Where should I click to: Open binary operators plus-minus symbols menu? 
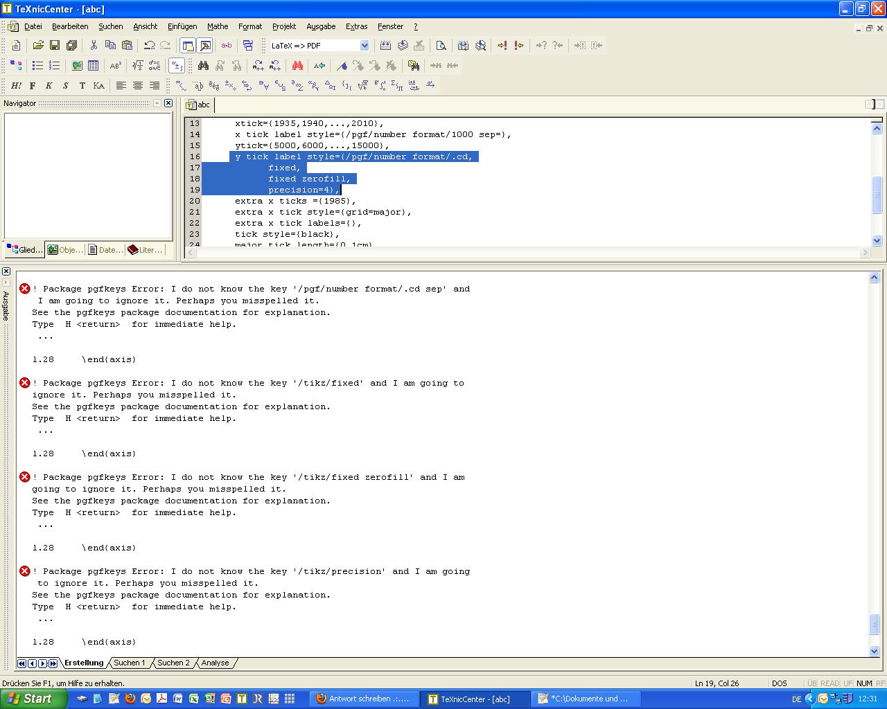[231, 86]
